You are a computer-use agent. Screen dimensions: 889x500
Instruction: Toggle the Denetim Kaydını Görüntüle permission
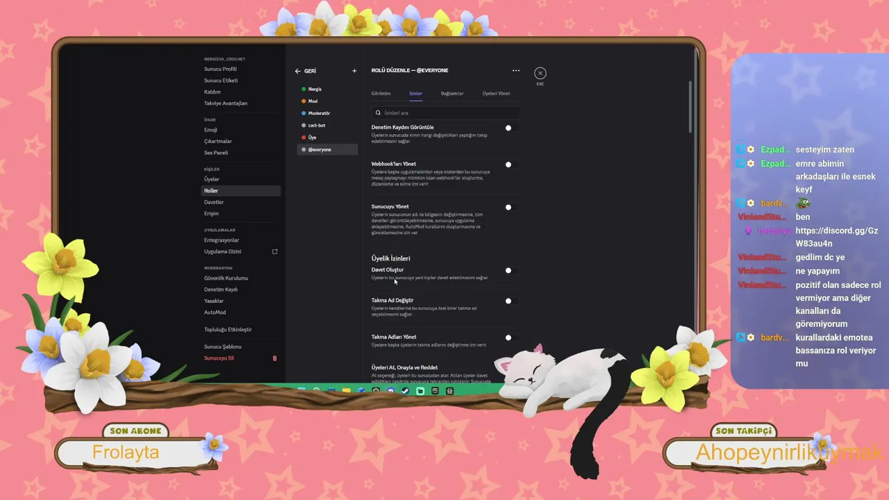click(510, 128)
